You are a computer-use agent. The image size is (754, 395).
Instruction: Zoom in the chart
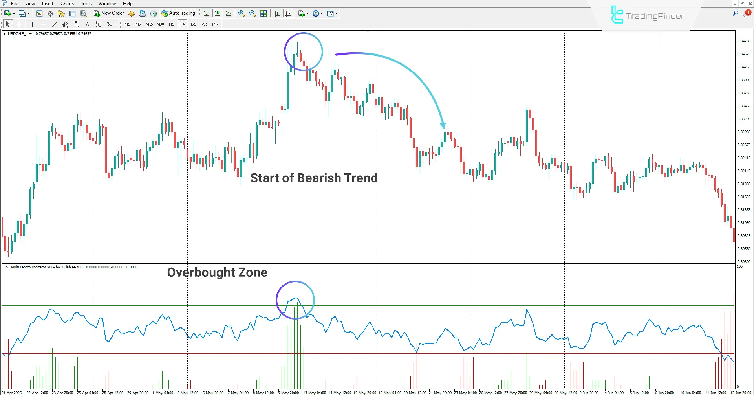pyautogui.click(x=242, y=13)
